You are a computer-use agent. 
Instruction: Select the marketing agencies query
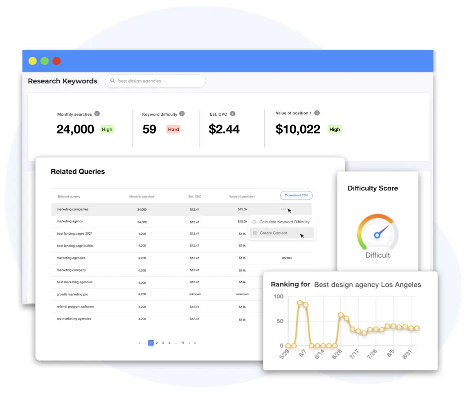point(71,258)
